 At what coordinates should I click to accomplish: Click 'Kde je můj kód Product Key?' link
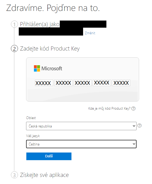109,109
